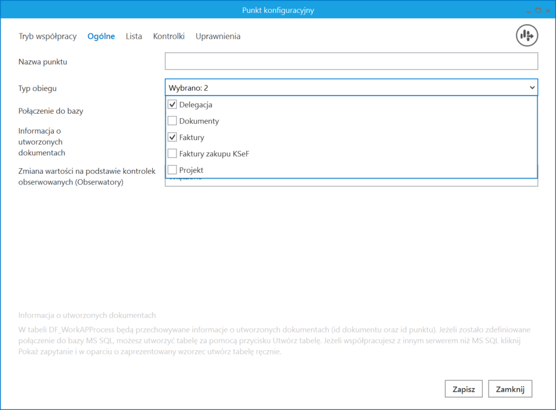
Task: Enable the Dokumenty checkbox
Action: 172,121
